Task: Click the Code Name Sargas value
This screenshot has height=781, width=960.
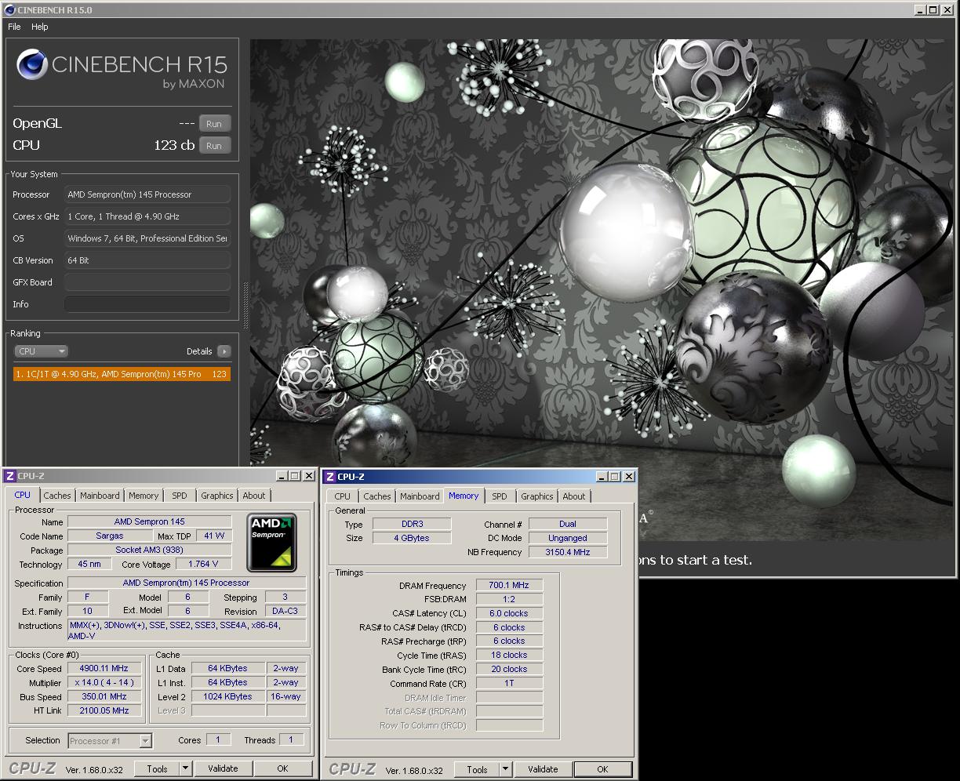Action: point(110,536)
